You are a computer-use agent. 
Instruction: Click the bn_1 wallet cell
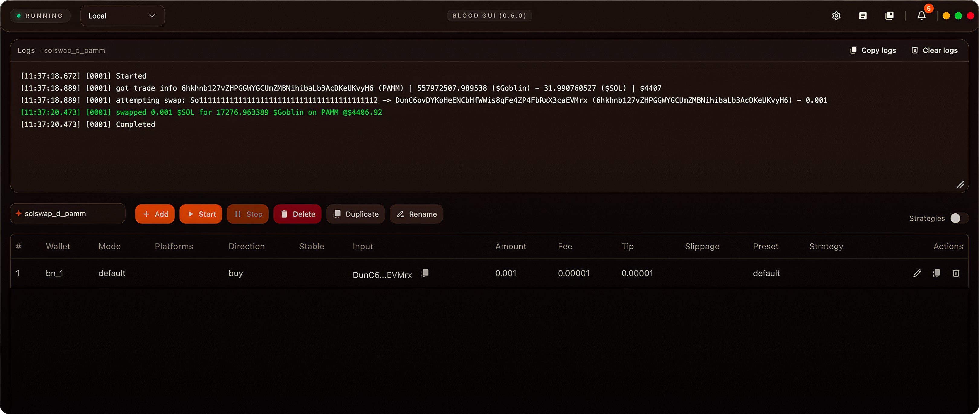[54, 273]
